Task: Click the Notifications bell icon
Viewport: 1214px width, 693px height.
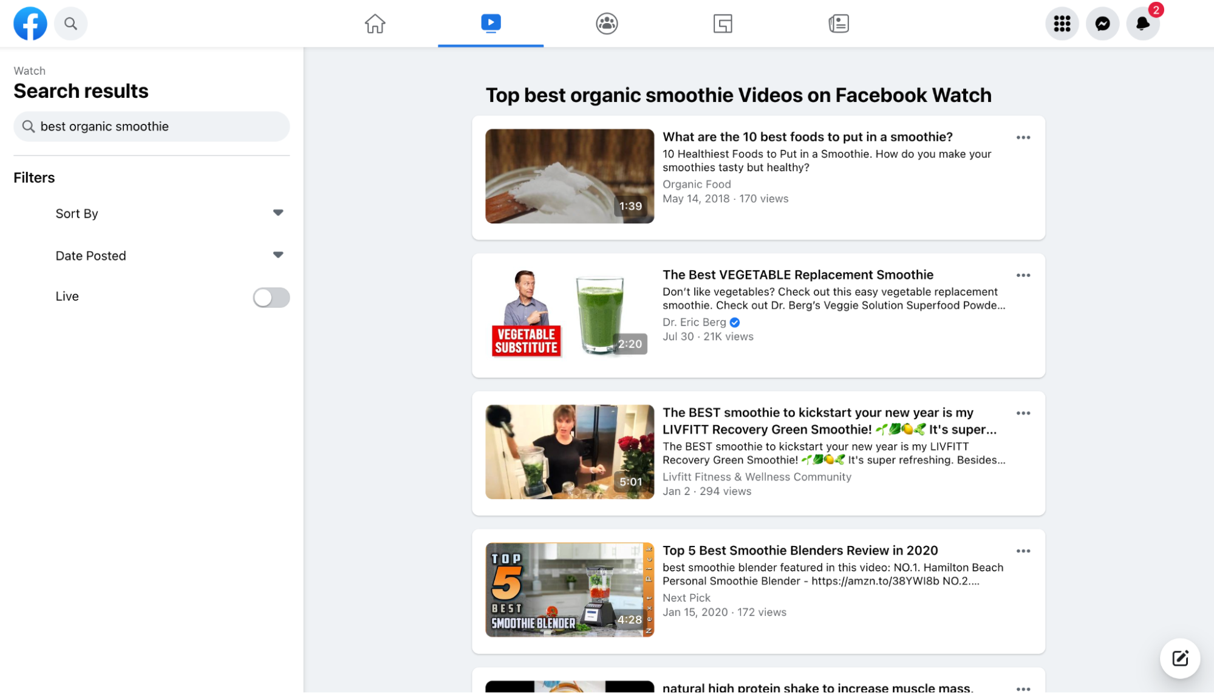Action: pos(1143,22)
